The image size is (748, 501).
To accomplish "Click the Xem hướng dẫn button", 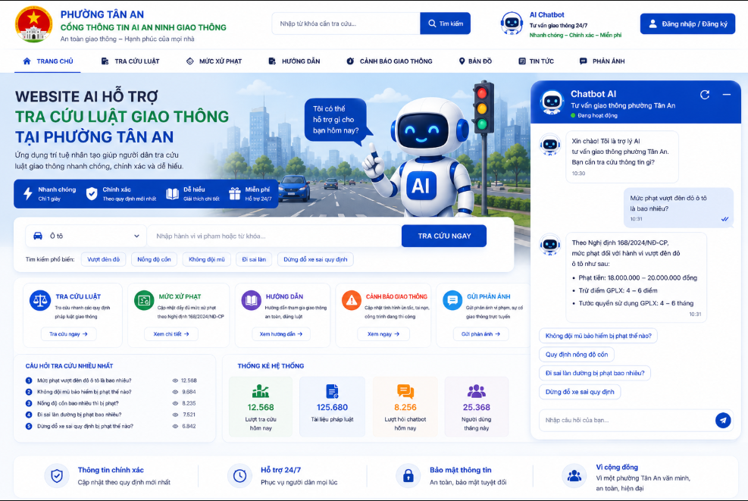I will (x=281, y=334).
